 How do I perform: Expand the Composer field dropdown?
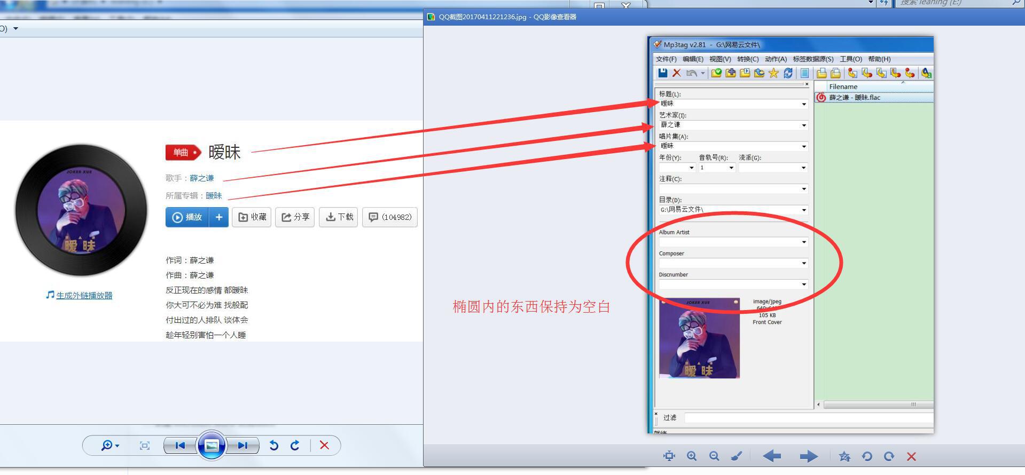pos(804,263)
